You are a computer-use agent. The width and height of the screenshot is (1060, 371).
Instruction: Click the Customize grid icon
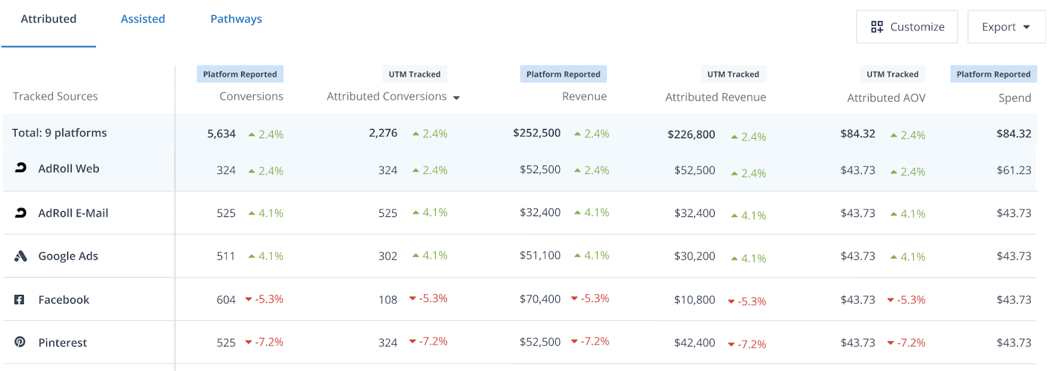(876, 27)
